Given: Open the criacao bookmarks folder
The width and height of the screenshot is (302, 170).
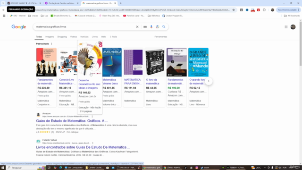Looking at the screenshot, I should coord(33,16).
